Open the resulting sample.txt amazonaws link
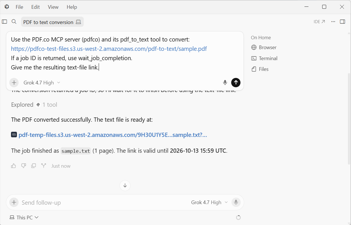351x225 pixels. pyautogui.click(x=113, y=135)
